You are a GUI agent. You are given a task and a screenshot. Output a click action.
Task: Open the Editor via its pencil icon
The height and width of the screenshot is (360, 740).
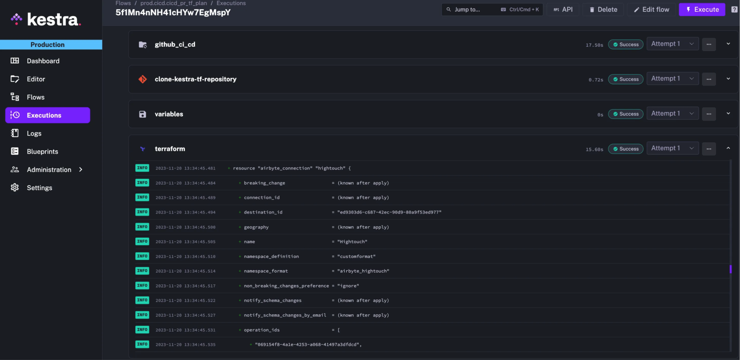pos(15,79)
